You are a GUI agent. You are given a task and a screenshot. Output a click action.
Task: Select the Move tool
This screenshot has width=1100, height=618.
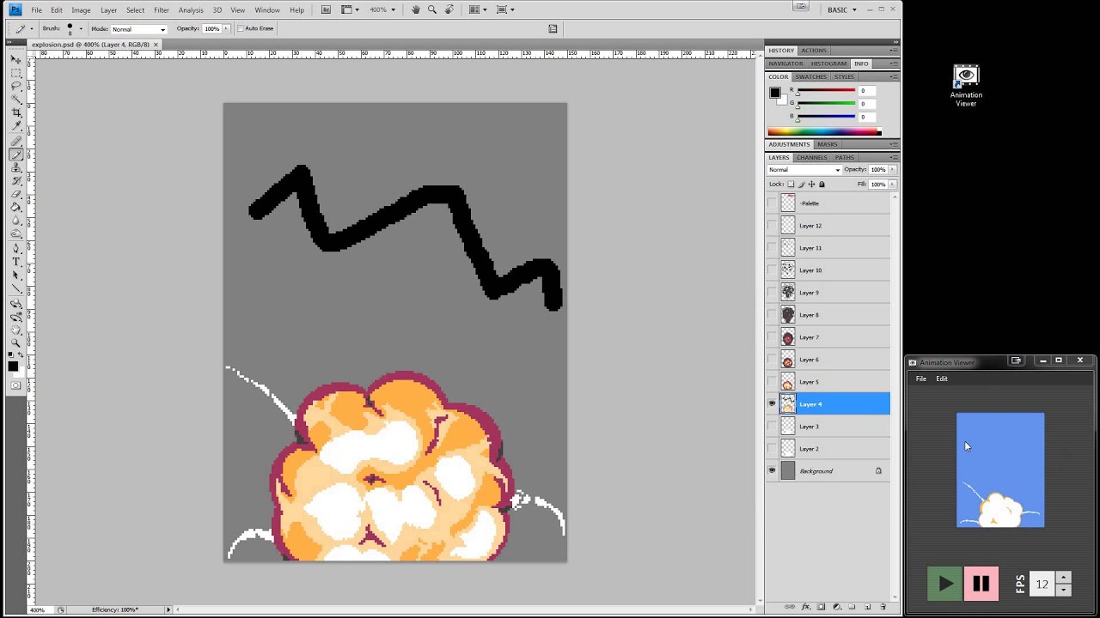click(x=16, y=59)
